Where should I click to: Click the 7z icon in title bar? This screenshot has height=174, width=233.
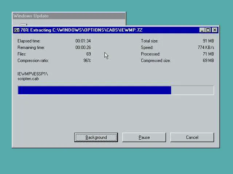[17, 30]
